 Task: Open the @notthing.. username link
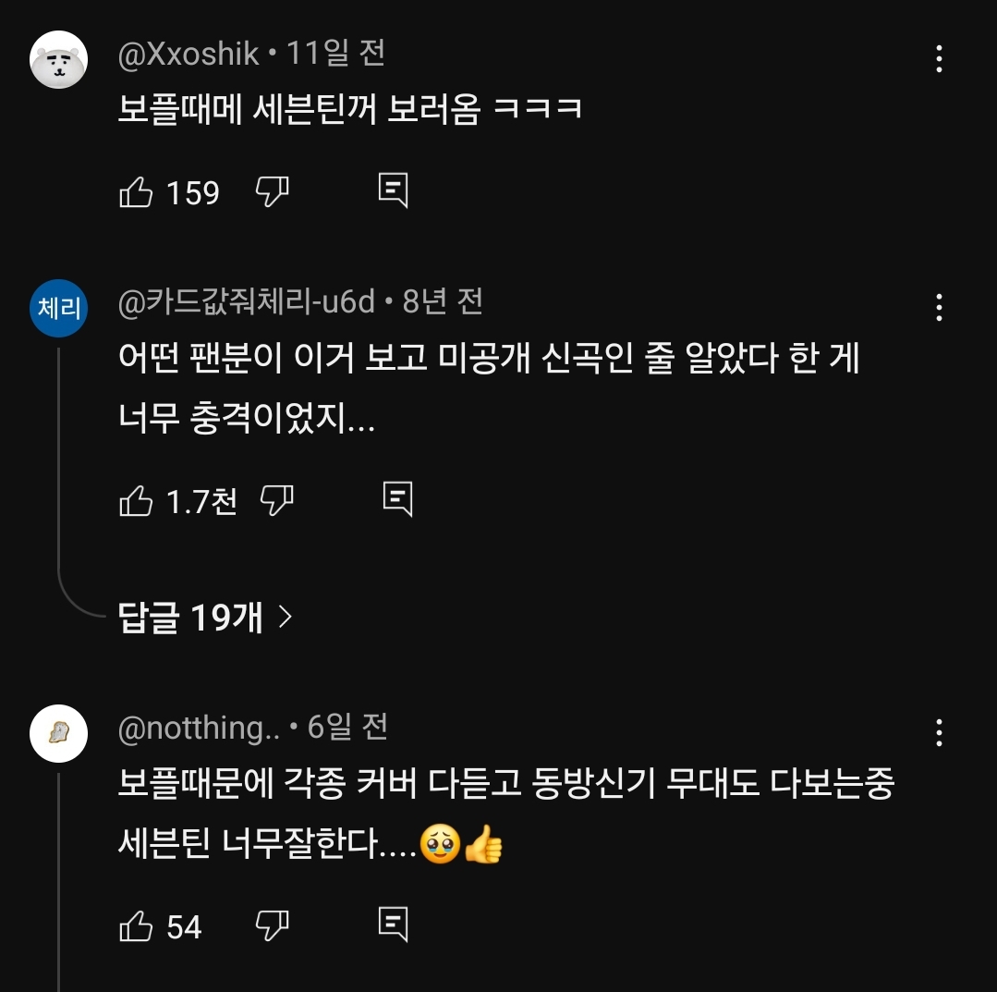(x=199, y=728)
